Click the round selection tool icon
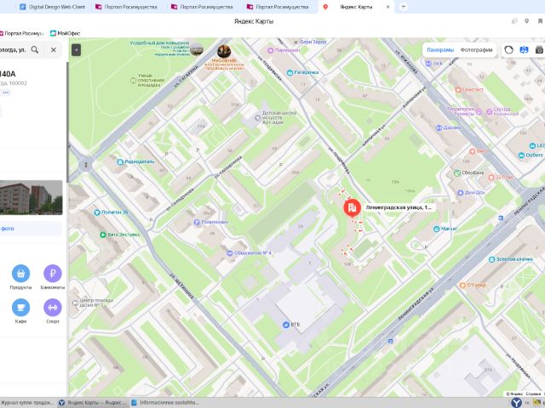 [509, 50]
